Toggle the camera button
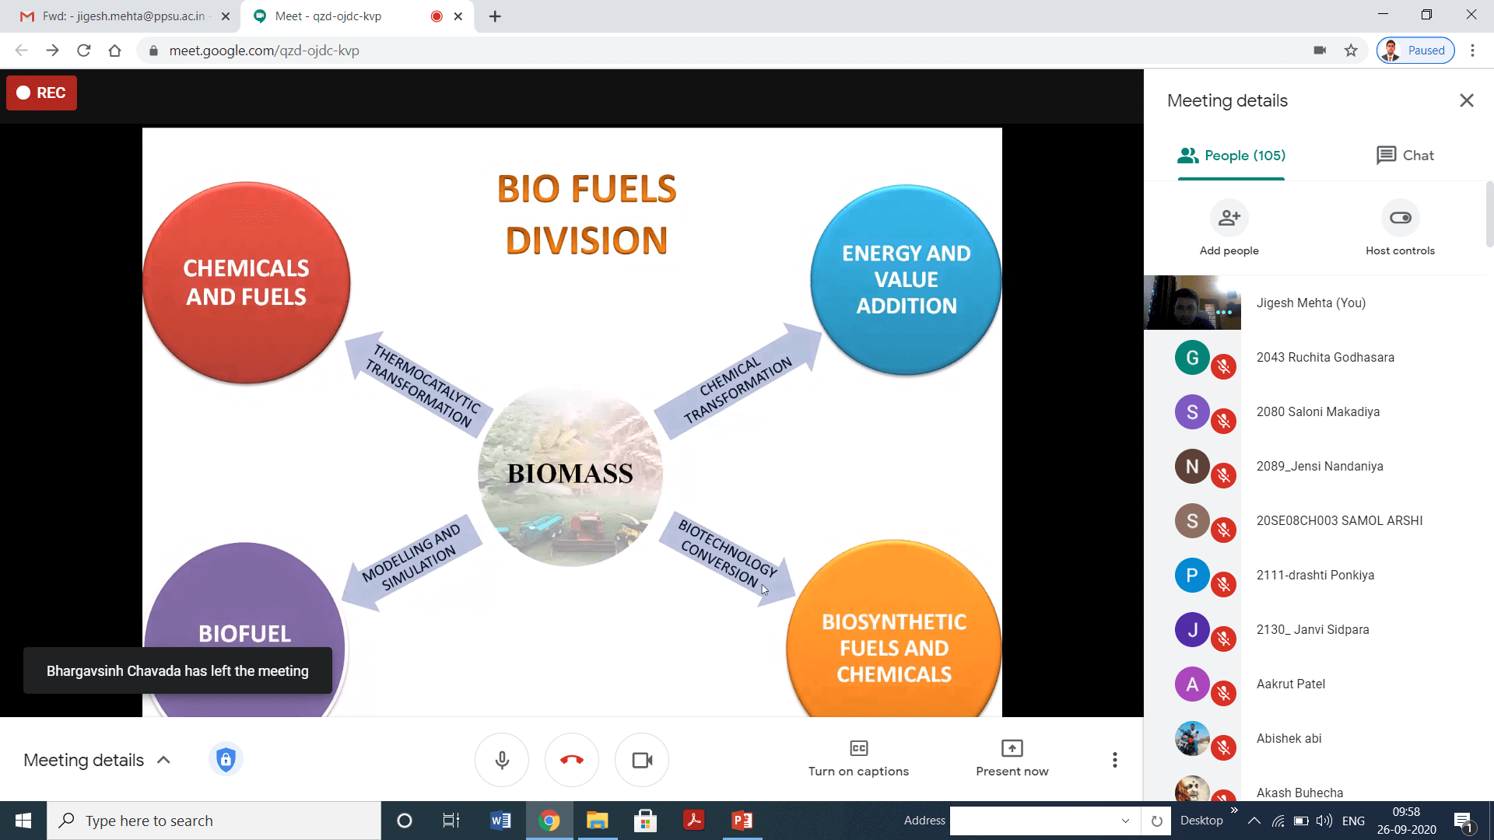This screenshot has width=1494, height=840. pyautogui.click(x=642, y=760)
